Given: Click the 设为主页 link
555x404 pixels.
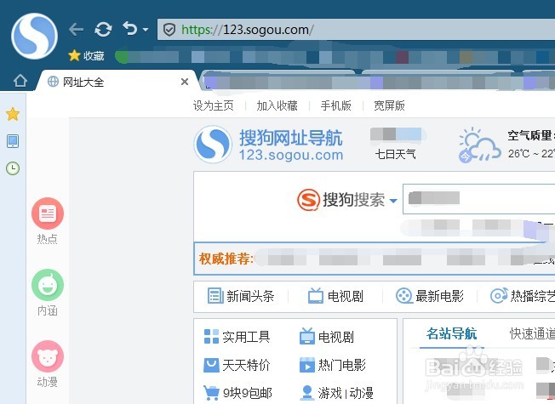Looking at the screenshot, I should [214, 105].
